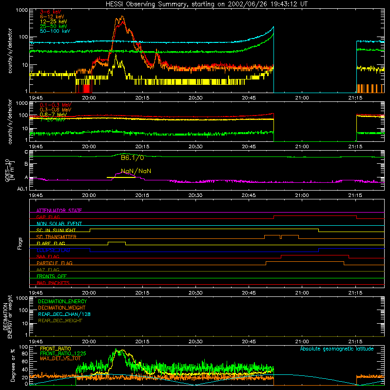Click the Degrees or % axis label
Viewport: 390px width, 390px height.
click(12, 365)
